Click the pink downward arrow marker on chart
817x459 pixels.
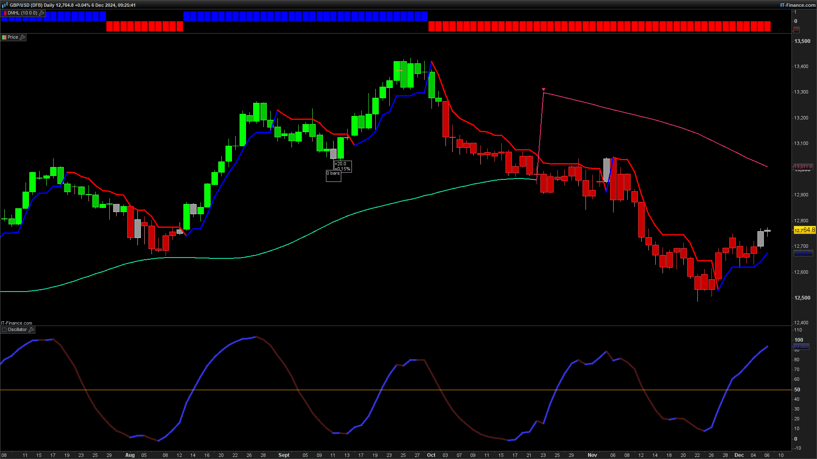click(x=543, y=90)
